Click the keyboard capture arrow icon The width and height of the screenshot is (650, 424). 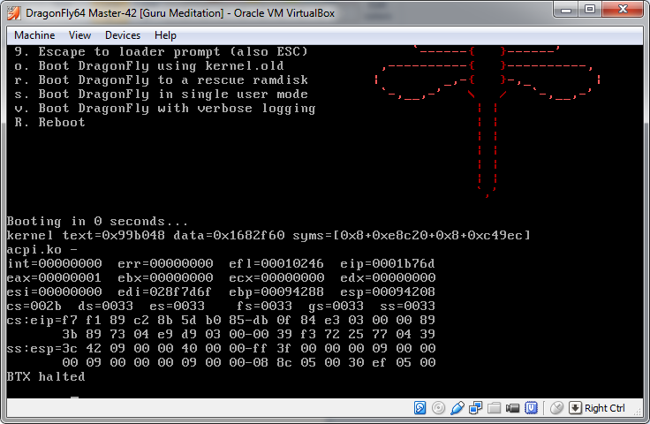575,407
